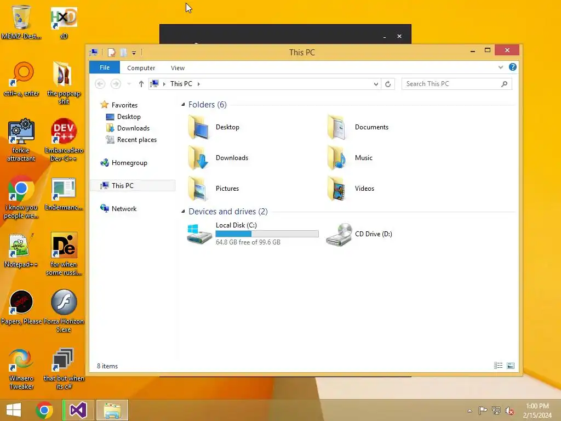Expand the This PC breadcrumb arrow
Screen dimensions: 561x421
point(198,84)
